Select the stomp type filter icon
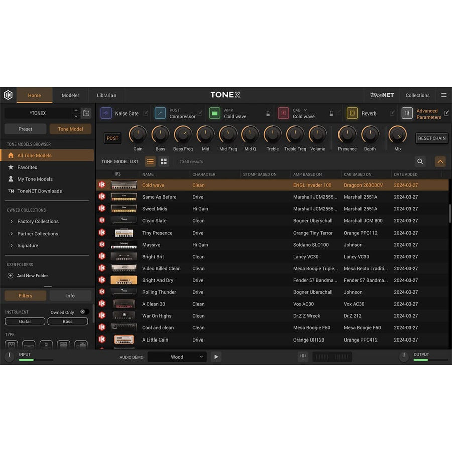Image resolution: width=452 pixels, height=452 pixels. point(11,345)
